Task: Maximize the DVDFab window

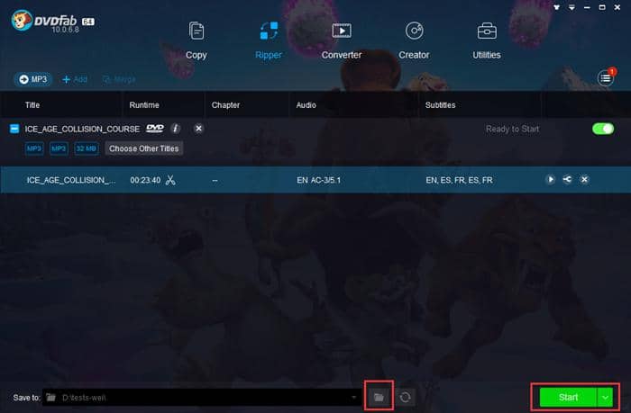Action: point(602,7)
